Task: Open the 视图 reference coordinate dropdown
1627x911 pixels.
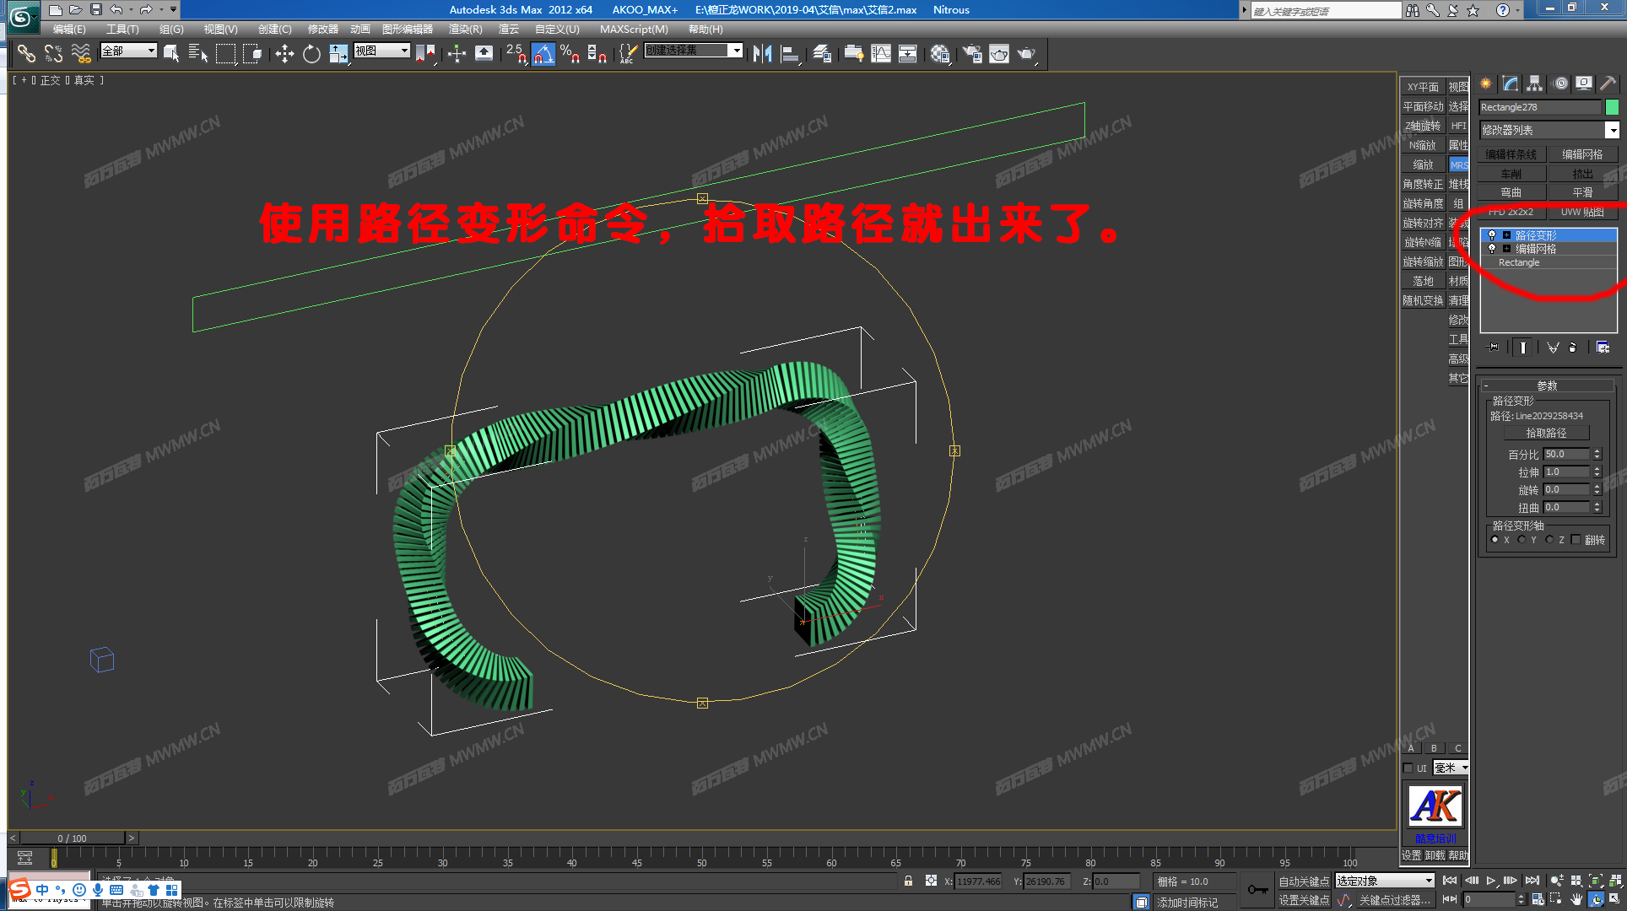Action: coord(381,51)
